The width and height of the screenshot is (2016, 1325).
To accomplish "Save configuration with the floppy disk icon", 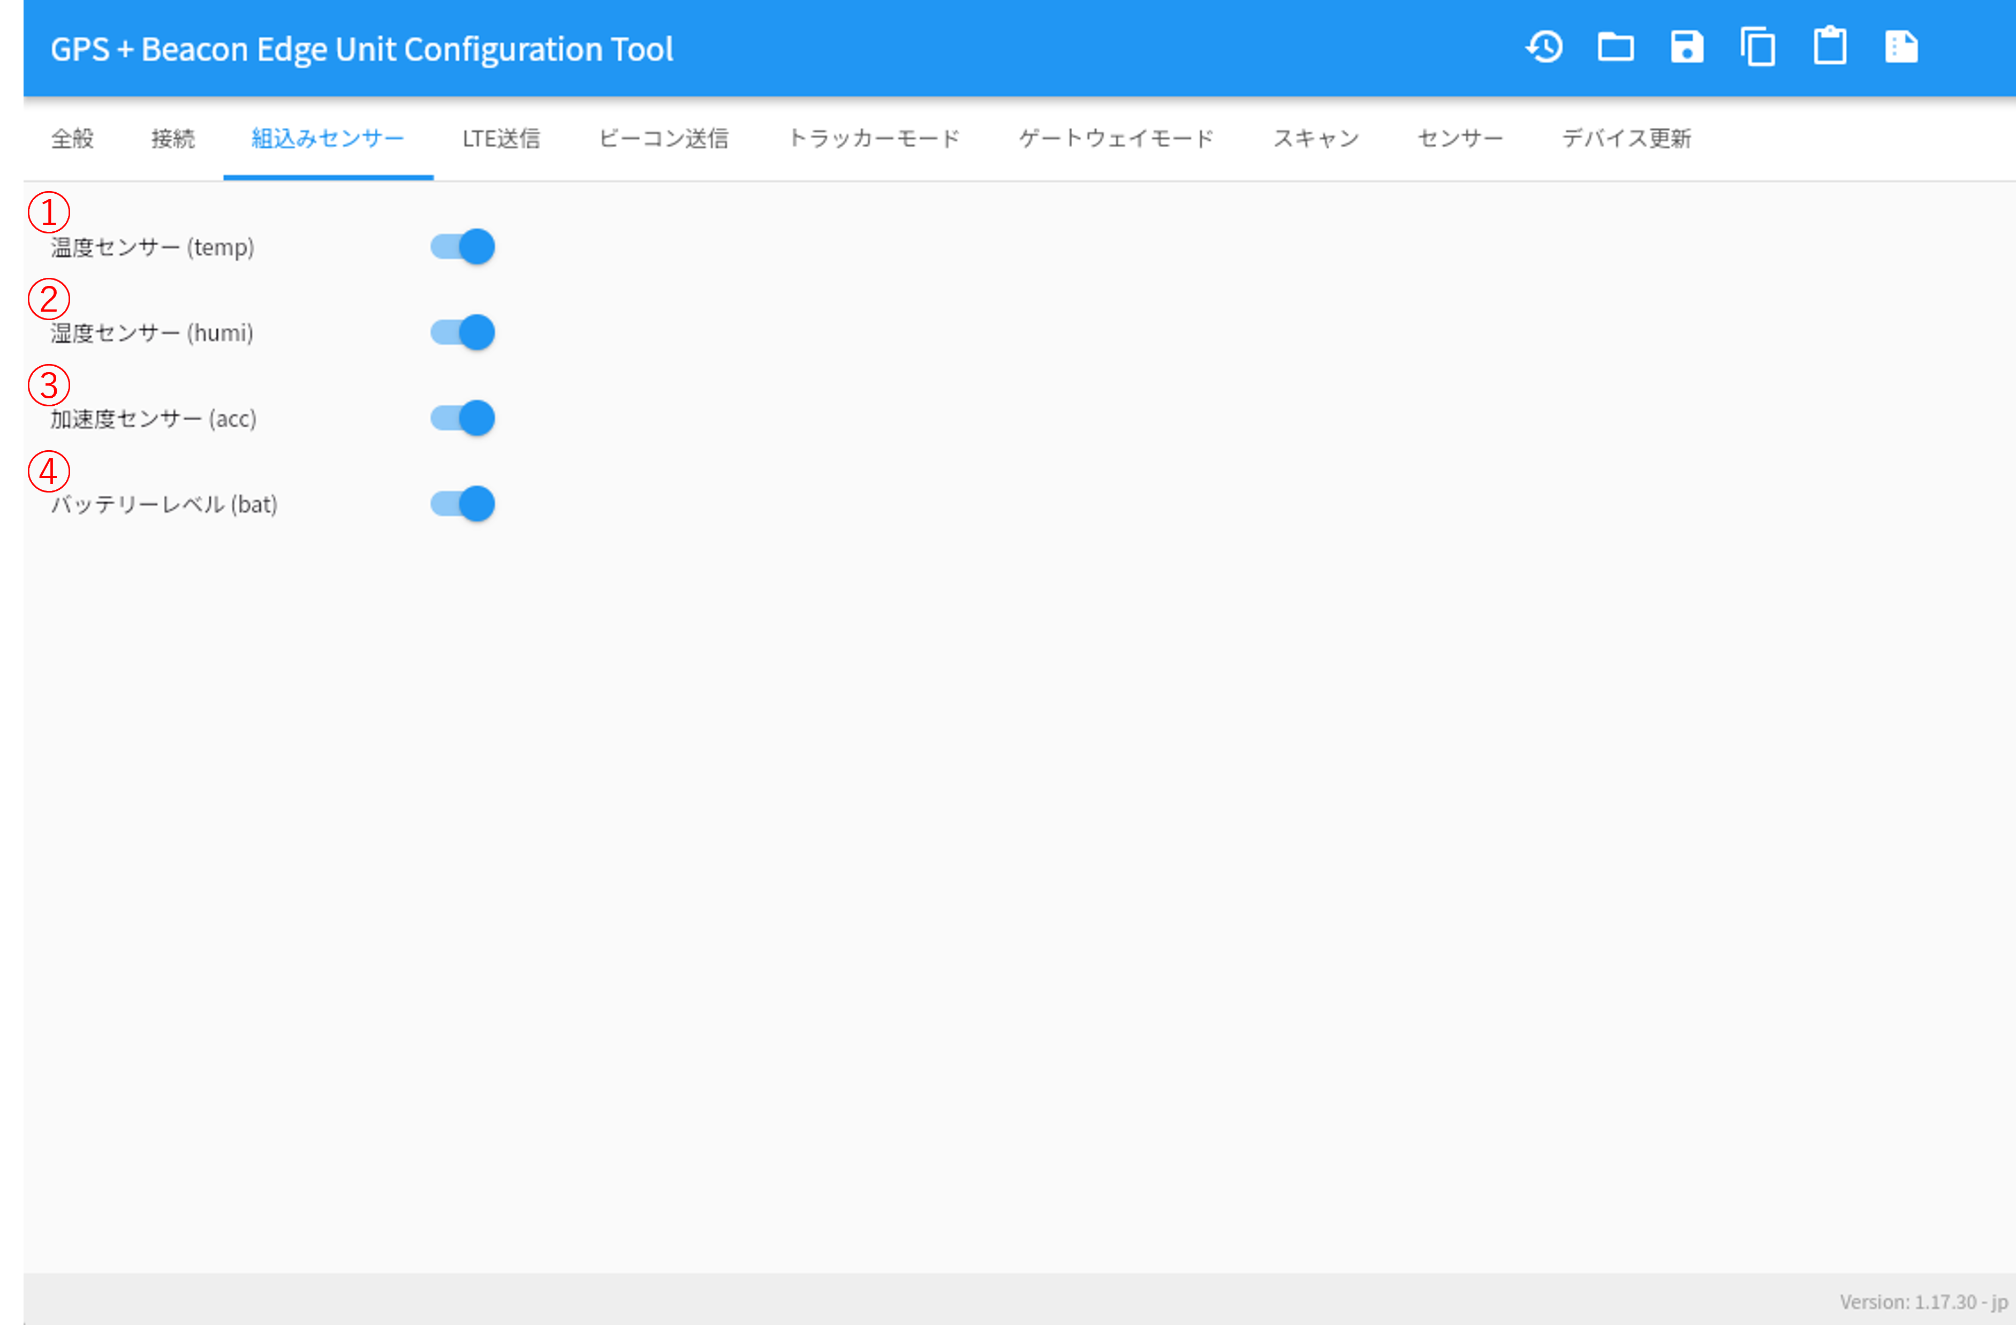I will (x=1686, y=48).
